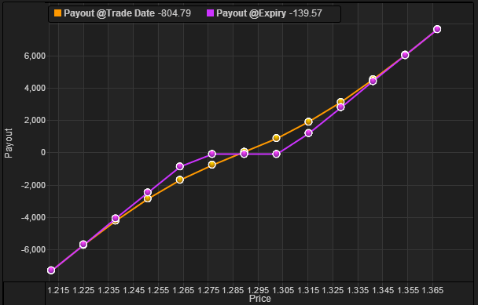
Task: Click the 1.365 x-axis label
Action: (x=432, y=290)
